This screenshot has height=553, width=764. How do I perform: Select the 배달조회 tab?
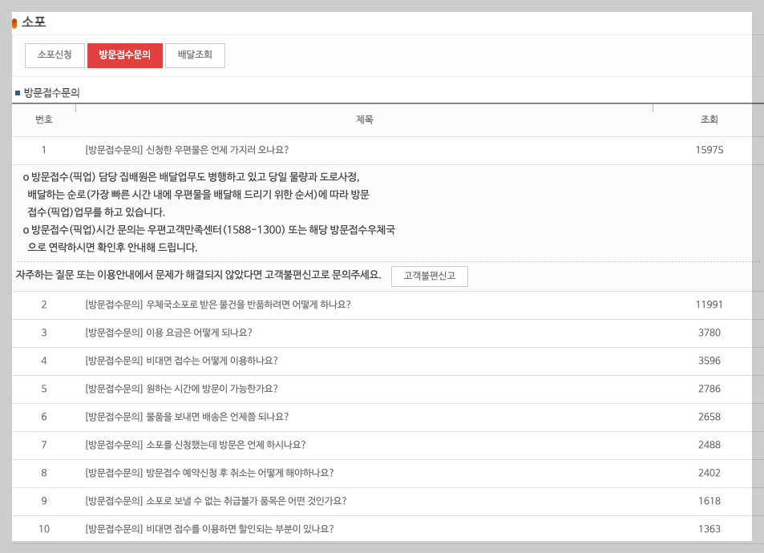(x=194, y=55)
